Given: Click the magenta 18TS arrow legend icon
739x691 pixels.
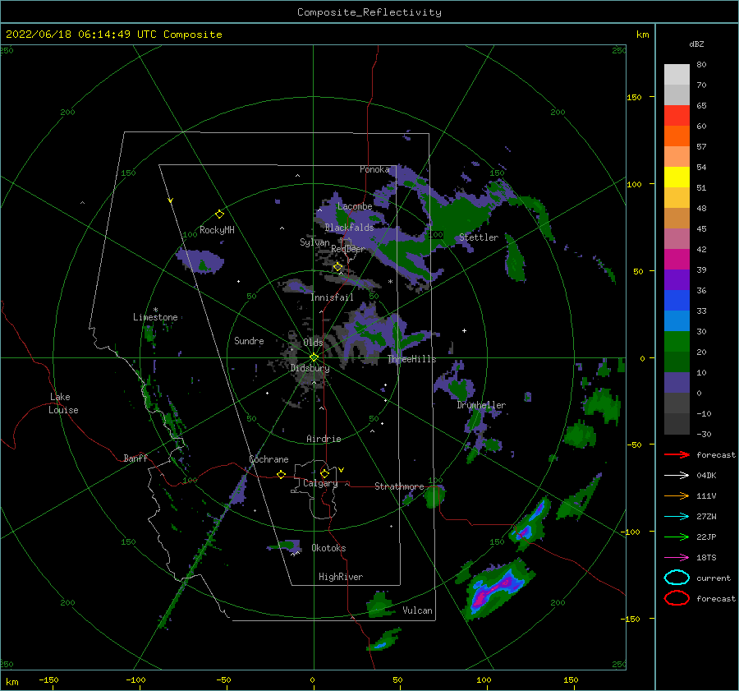Looking at the screenshot, I should pos(677,558).
